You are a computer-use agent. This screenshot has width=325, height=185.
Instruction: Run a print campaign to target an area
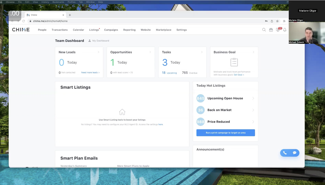click(x=225, y=132)
